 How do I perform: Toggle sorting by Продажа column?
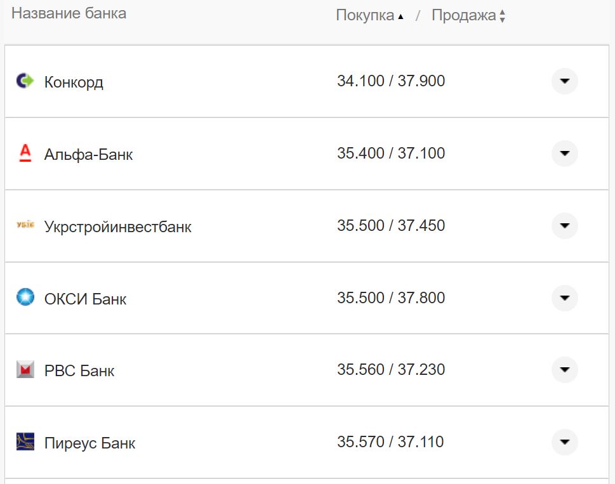click(464, 15)
